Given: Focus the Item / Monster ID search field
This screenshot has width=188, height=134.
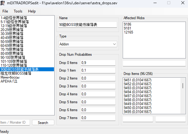Looking at the screenshot, I should (15, 122).
